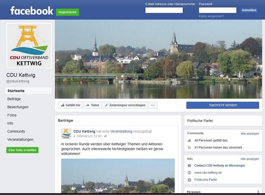Click the post's CDU Kettwig avatar

point(66,134)
